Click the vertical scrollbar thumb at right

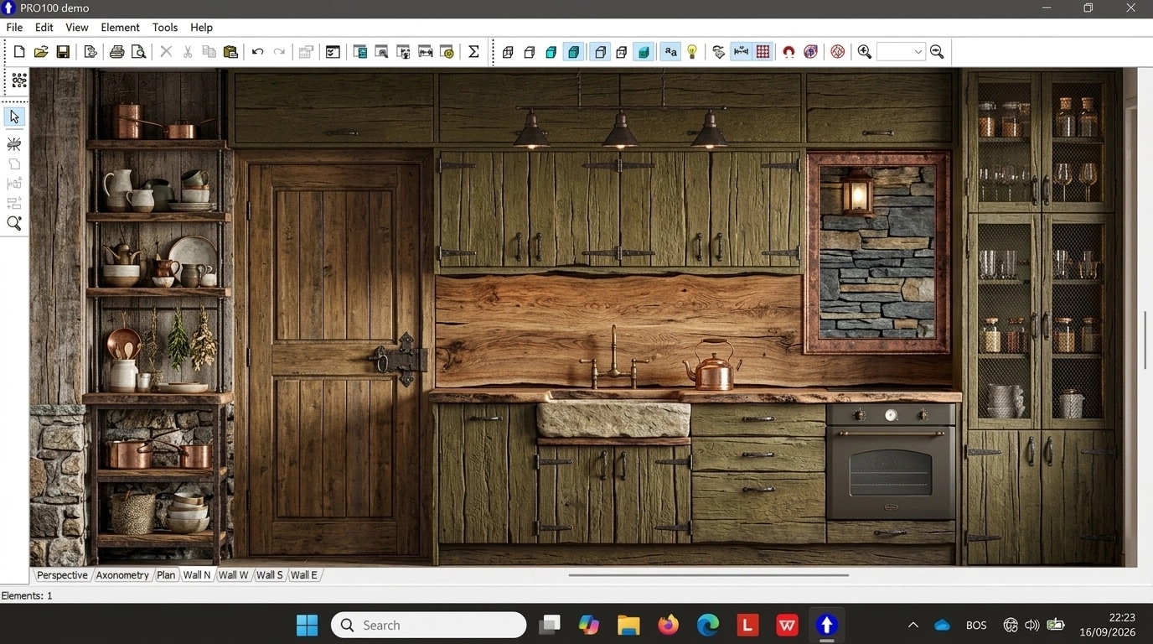[1145, 340]
